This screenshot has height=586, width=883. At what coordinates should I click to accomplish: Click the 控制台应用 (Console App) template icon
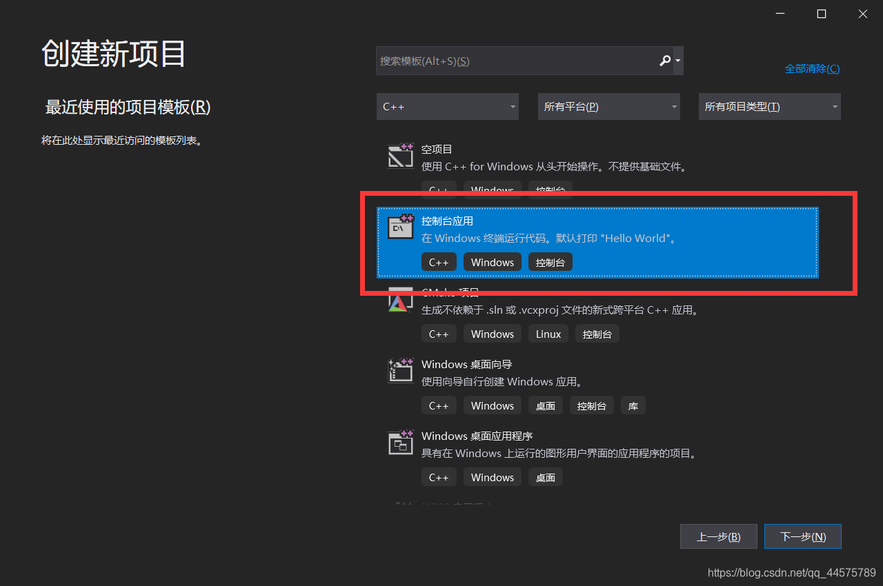pos(400,227)
